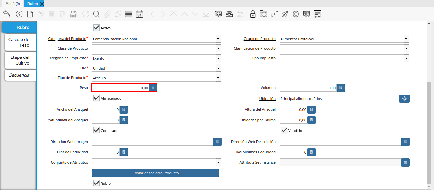The height and width of the screenshot is (190, 434).
Task: Open the Report presentation board icon
Action: click(x=219, y=14)
